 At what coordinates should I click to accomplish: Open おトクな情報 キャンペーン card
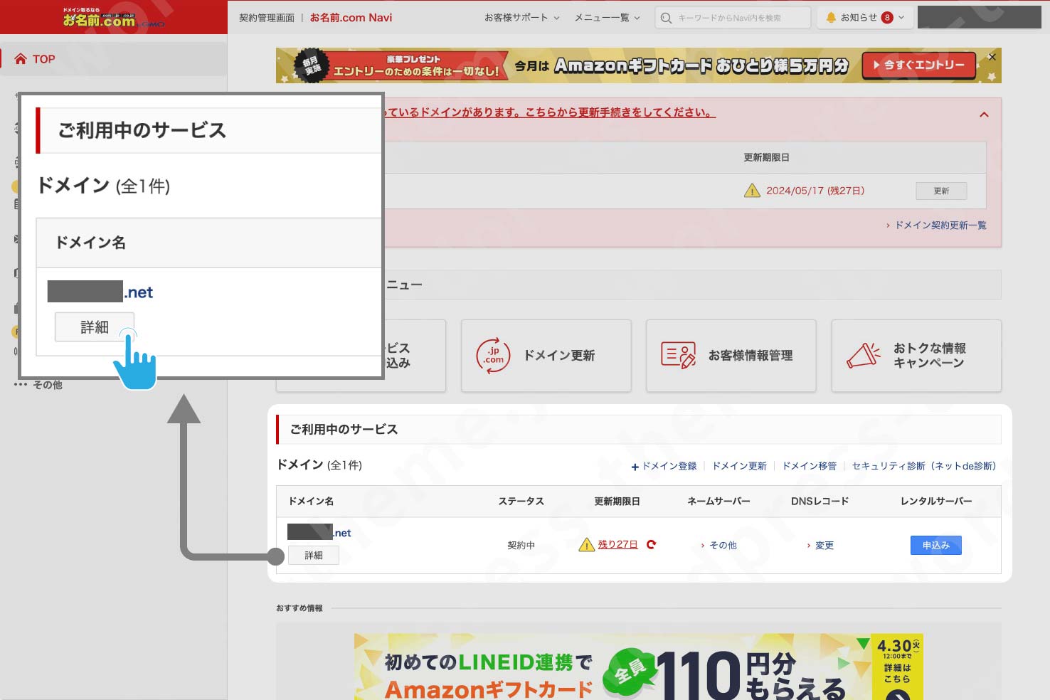(x=916, y=356)
